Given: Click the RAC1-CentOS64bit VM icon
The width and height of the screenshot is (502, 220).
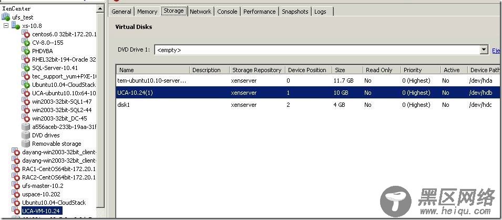Looking at the screenshot, I should pos(16,169).
